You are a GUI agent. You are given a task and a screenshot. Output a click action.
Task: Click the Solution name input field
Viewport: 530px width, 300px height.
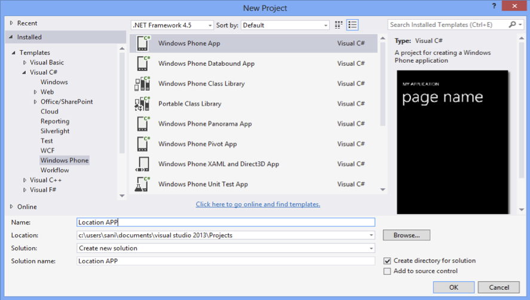[226, 261]
